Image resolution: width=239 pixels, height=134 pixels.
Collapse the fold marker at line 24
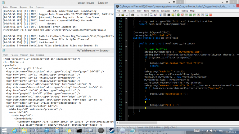[126, 60]
